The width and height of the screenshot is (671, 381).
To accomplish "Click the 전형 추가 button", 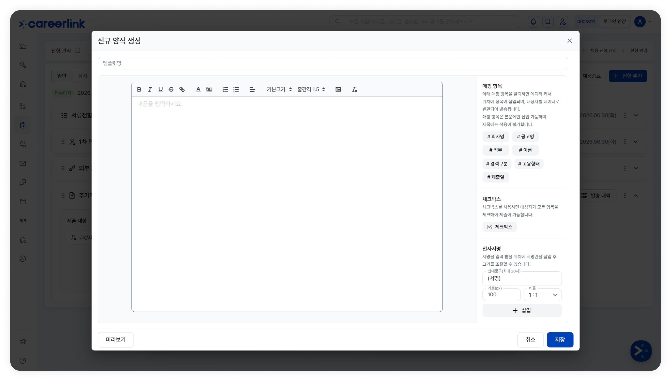I will click(x=628, y=76).
